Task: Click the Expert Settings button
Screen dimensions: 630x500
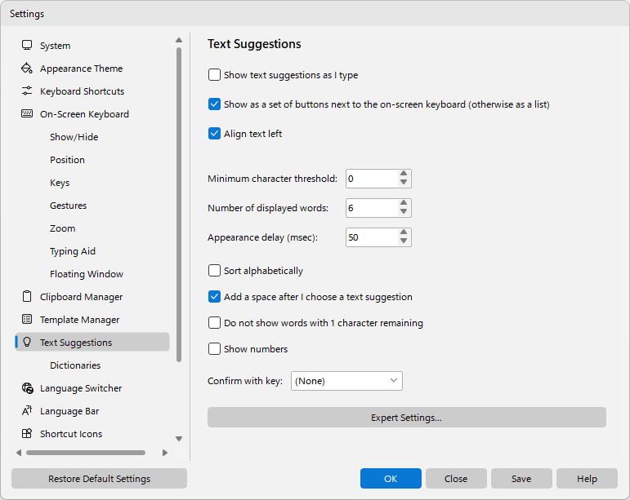Action: [x=407, y=418]
